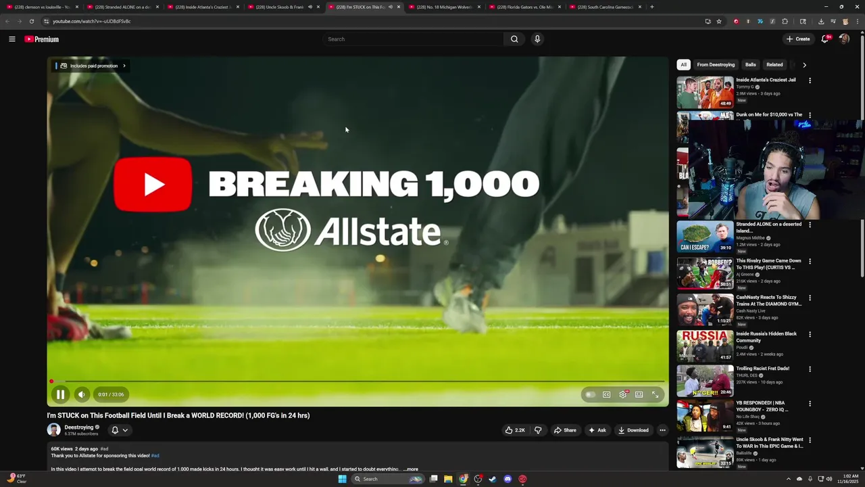
Task: Open YouTube notifications bell
Action: tap(824, 39)
